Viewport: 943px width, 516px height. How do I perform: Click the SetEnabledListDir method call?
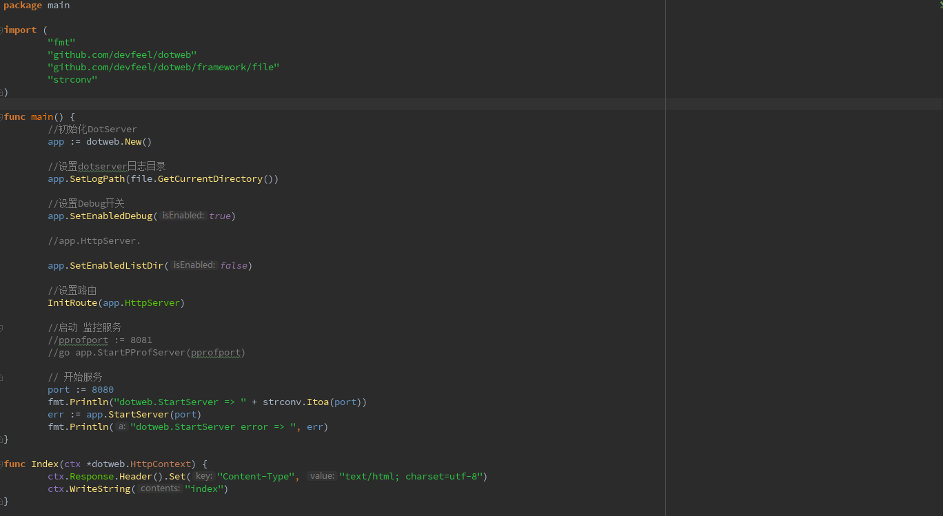coord(116,265)
